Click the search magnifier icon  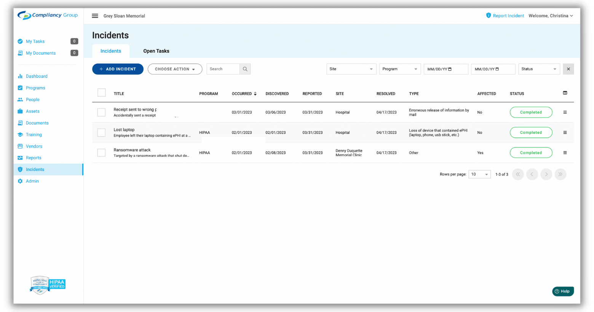pos(245,69)
